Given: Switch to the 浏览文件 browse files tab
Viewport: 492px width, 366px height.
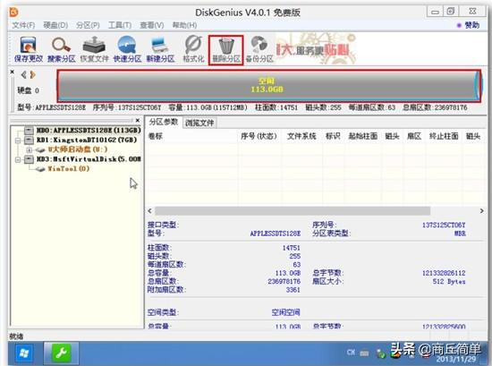Looking at the screenshot, I should (x=199, y=123).
